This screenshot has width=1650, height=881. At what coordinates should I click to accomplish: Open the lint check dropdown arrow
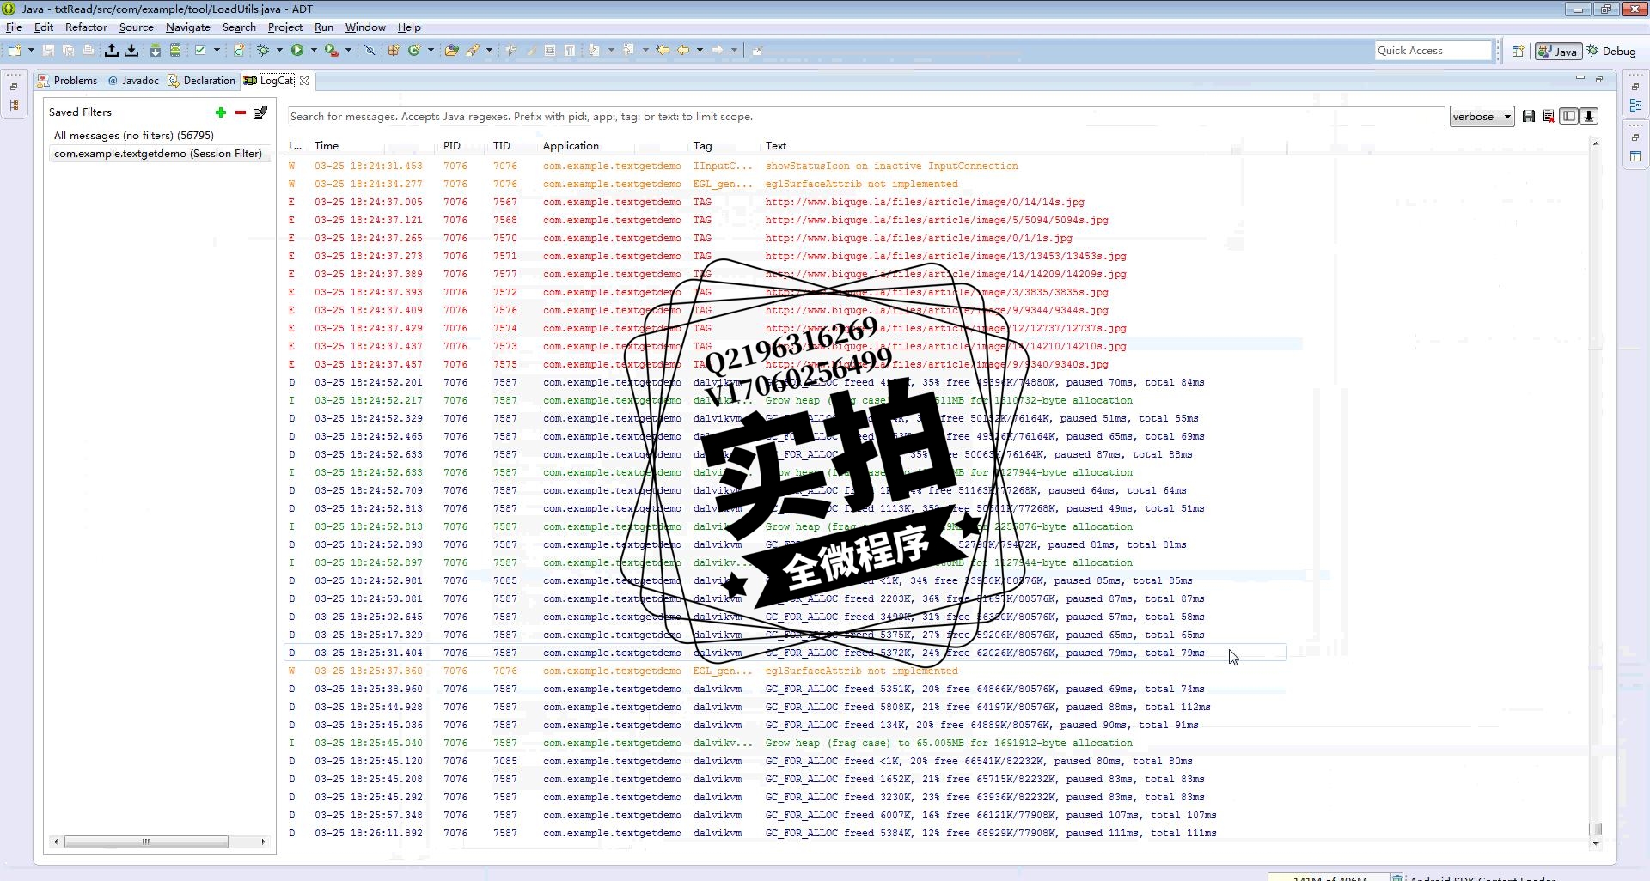217,51
